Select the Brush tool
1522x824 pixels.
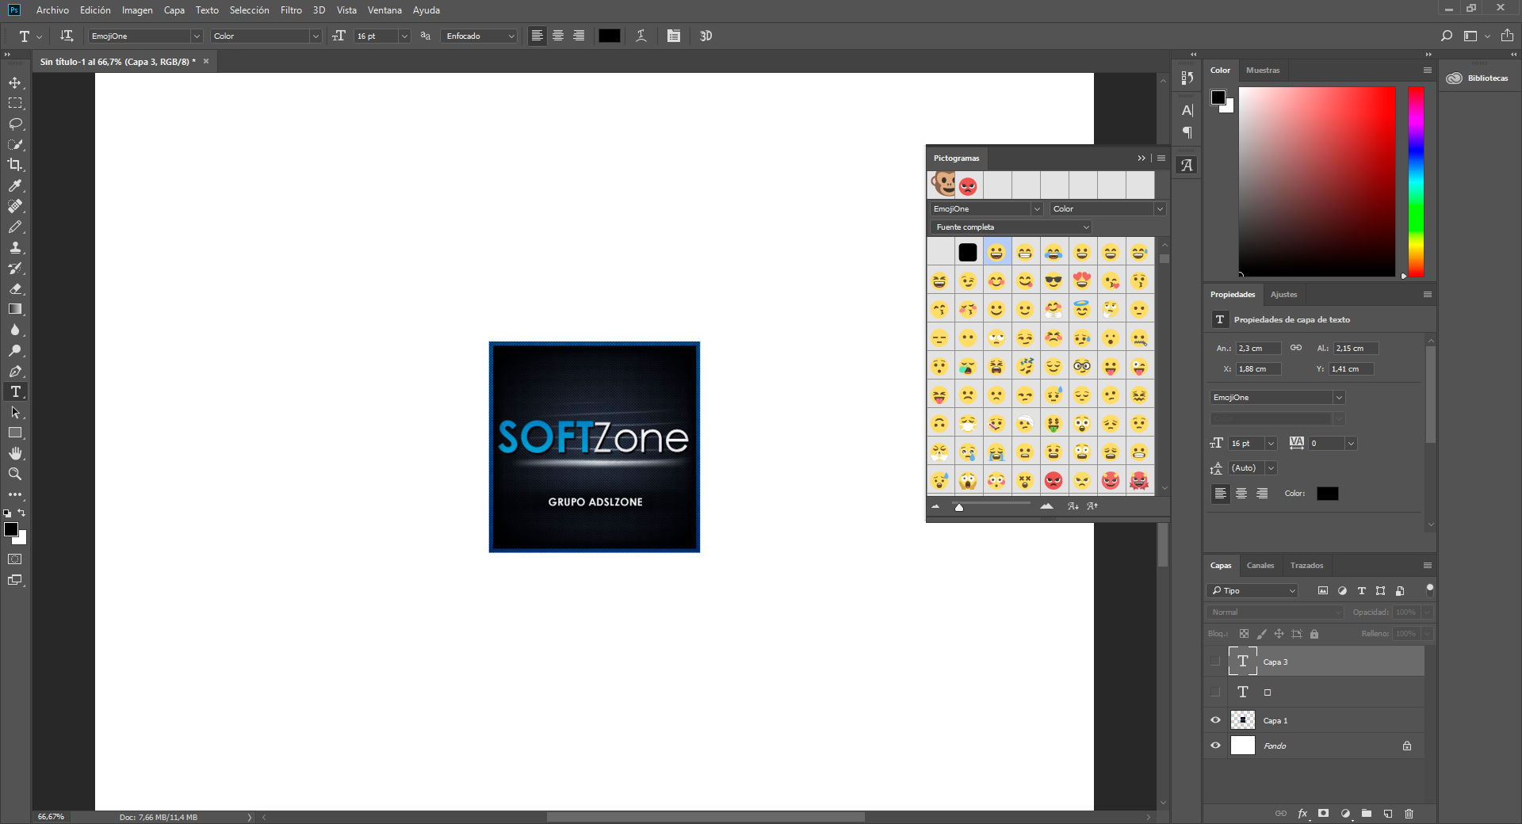15,227
